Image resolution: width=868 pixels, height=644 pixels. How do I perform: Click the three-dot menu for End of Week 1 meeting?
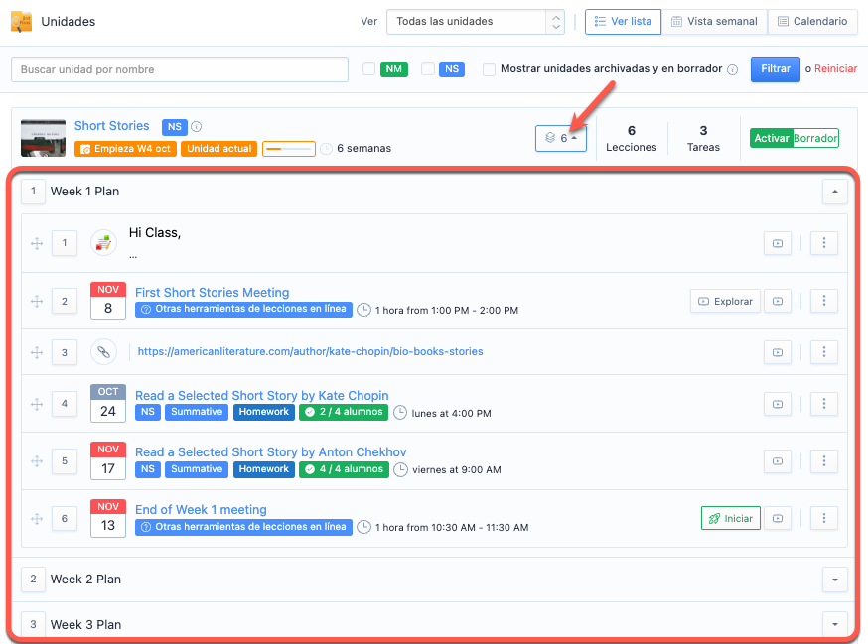point(824,518)
